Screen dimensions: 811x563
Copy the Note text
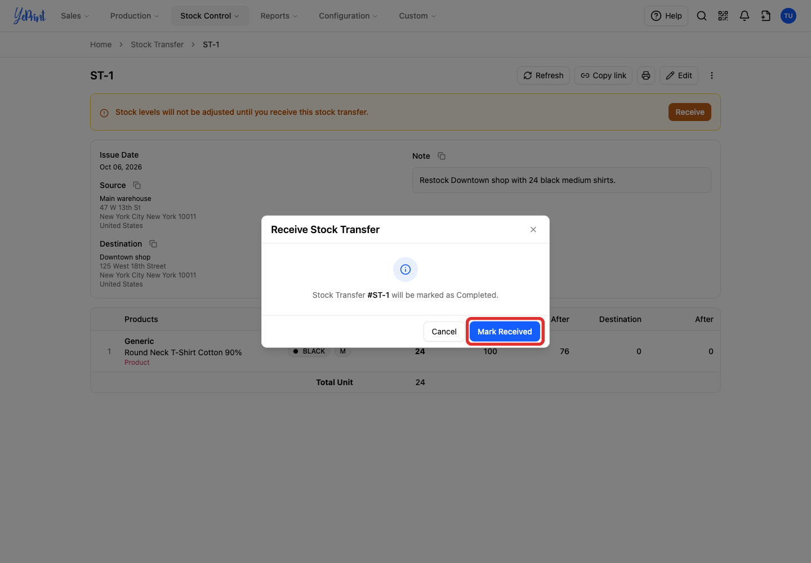click(442, 156)
